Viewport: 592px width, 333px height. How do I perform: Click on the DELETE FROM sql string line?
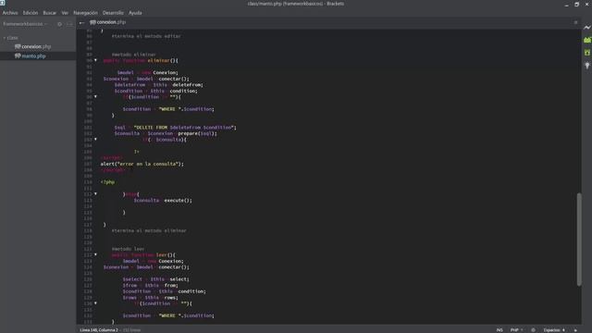pyautogui.click(x=175, y=128)
